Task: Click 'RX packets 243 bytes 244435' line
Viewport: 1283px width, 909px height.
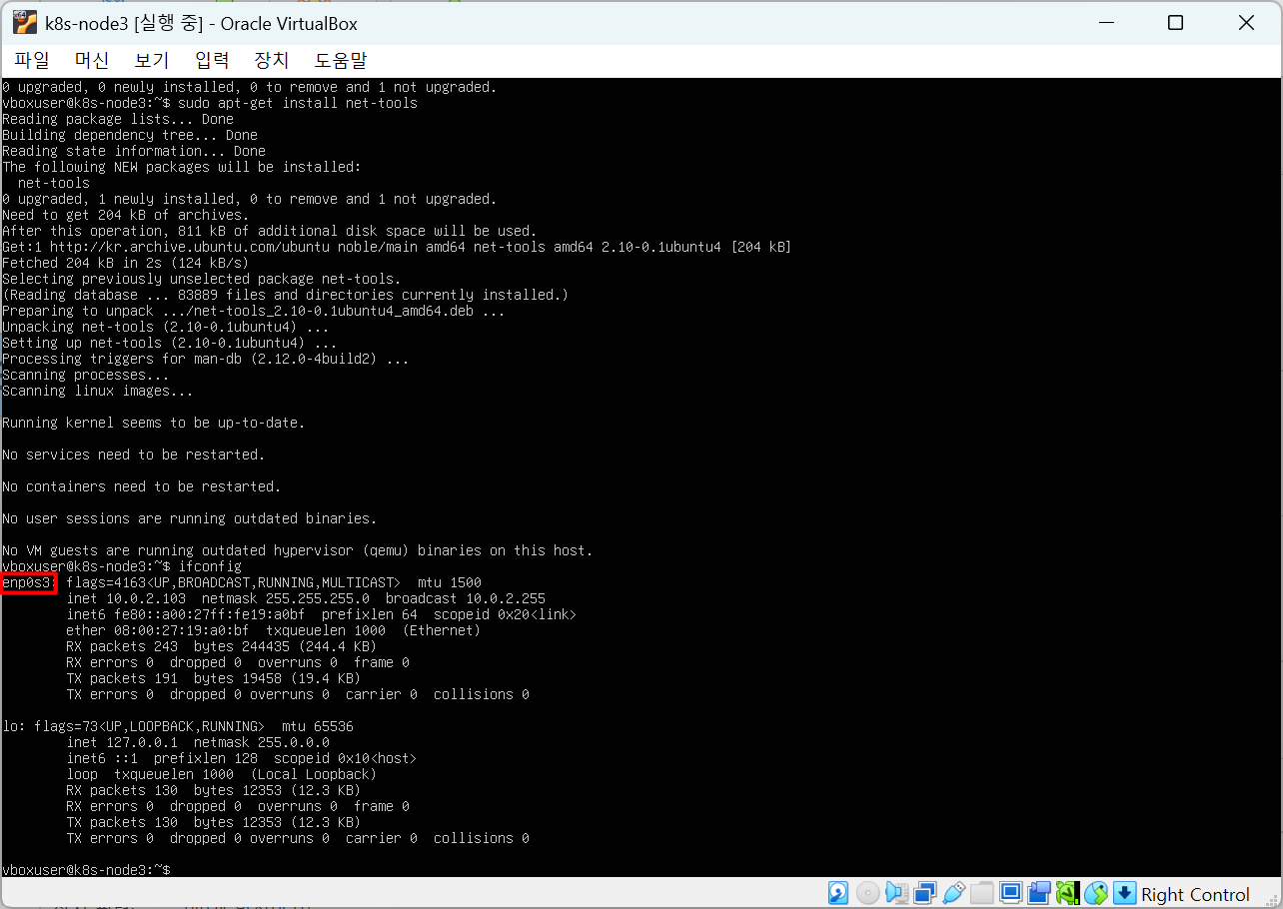Action: tap(222, 646)
